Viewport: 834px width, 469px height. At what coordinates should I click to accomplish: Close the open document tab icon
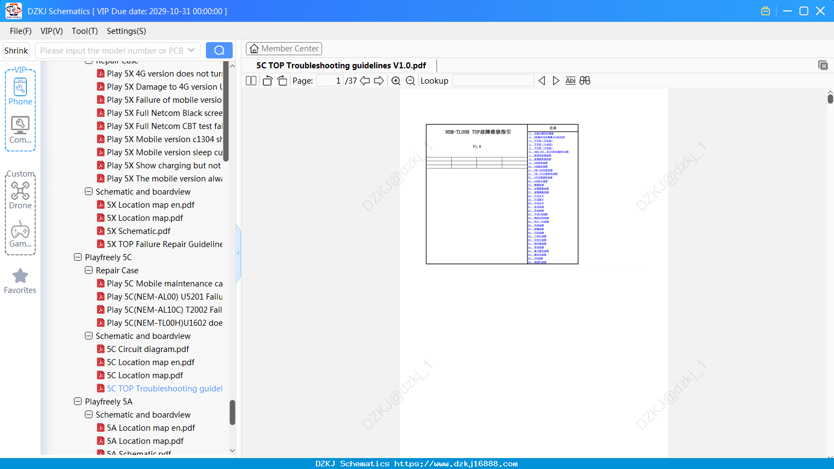click(x=823, y=65)
